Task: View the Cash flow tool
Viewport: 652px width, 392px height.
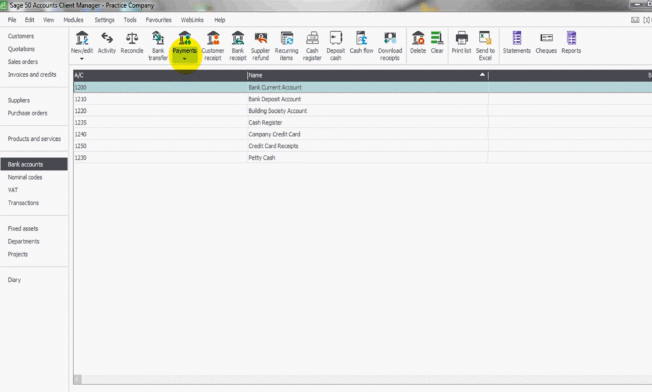Action: click(x=362, y=43)
